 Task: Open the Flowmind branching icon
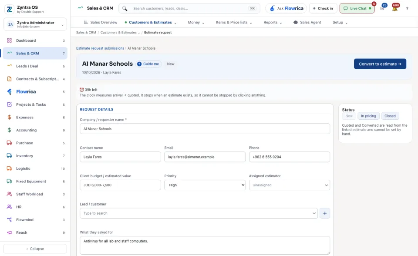tap(9, 220)
